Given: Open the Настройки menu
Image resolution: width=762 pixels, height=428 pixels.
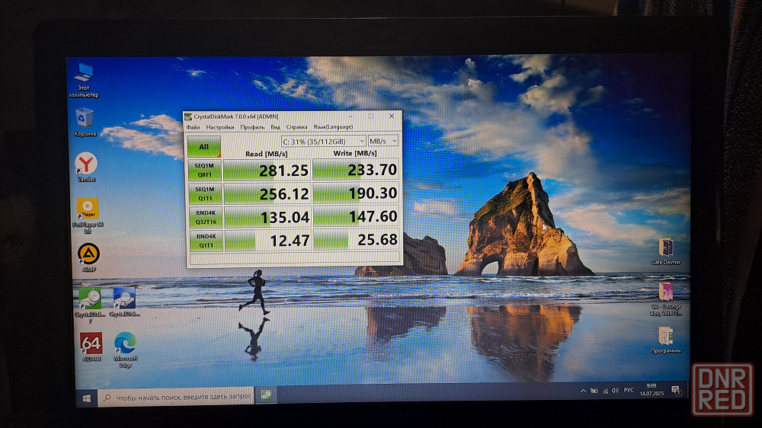Looking at the screenshot, I should [220, 127].
